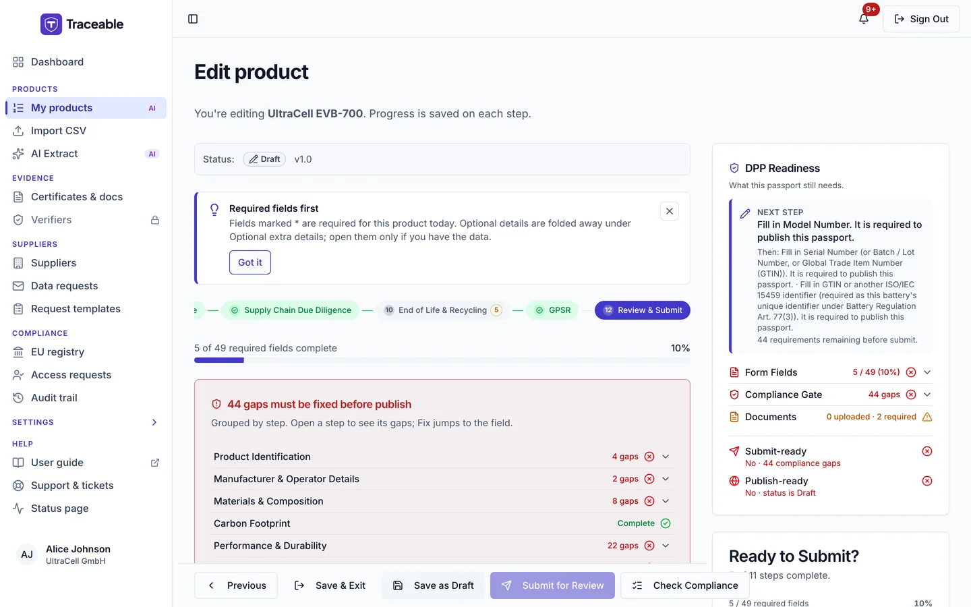Click the required fields progress bar
This screenshot has width=971, height=607.
pos(442,360)
